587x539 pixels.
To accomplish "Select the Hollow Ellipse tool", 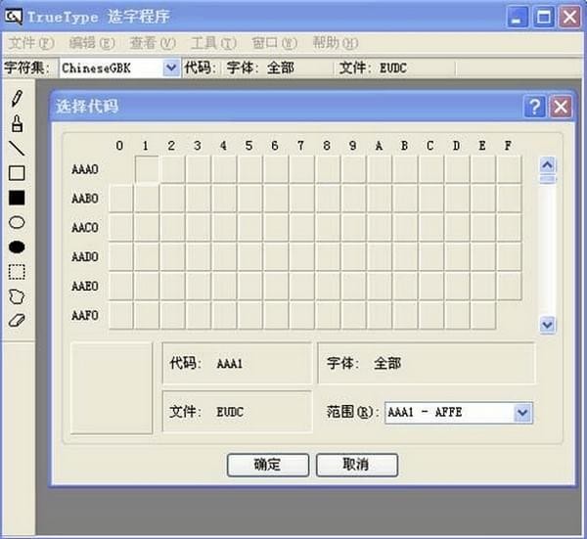I will [x=17, y=222].
